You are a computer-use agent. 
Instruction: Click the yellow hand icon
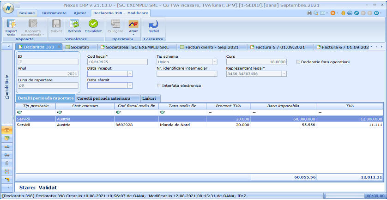343,13
